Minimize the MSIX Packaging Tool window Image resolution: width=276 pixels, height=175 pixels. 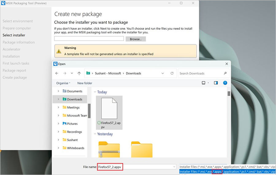click(x=169, y=3)
